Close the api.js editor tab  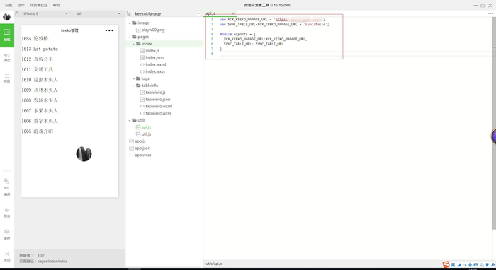click(233, 13)
